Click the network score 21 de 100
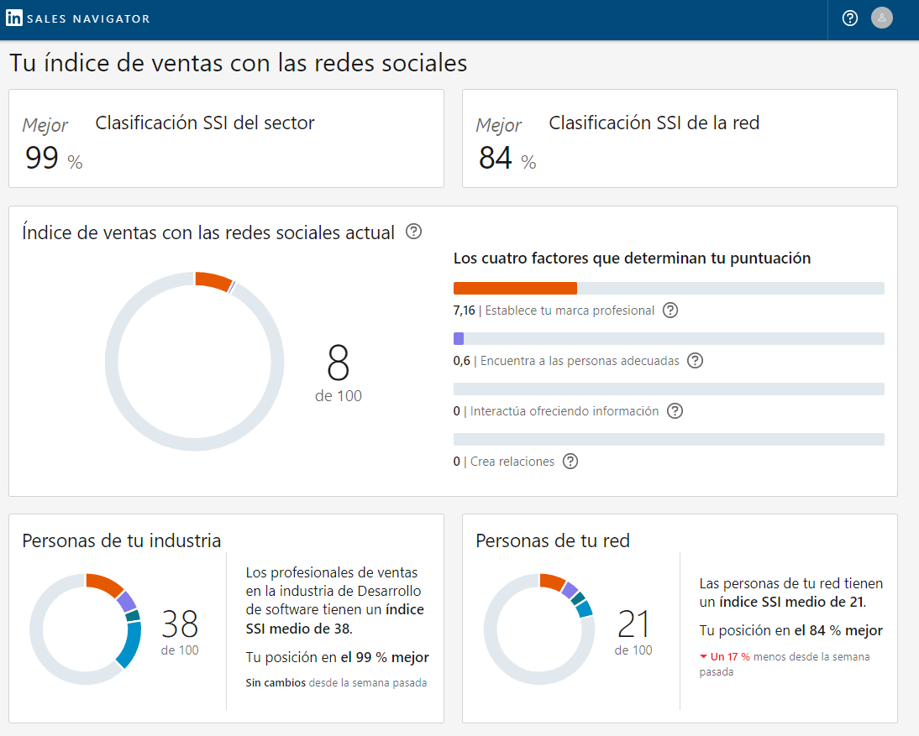 pyautogui.click(x=633, y=633)
